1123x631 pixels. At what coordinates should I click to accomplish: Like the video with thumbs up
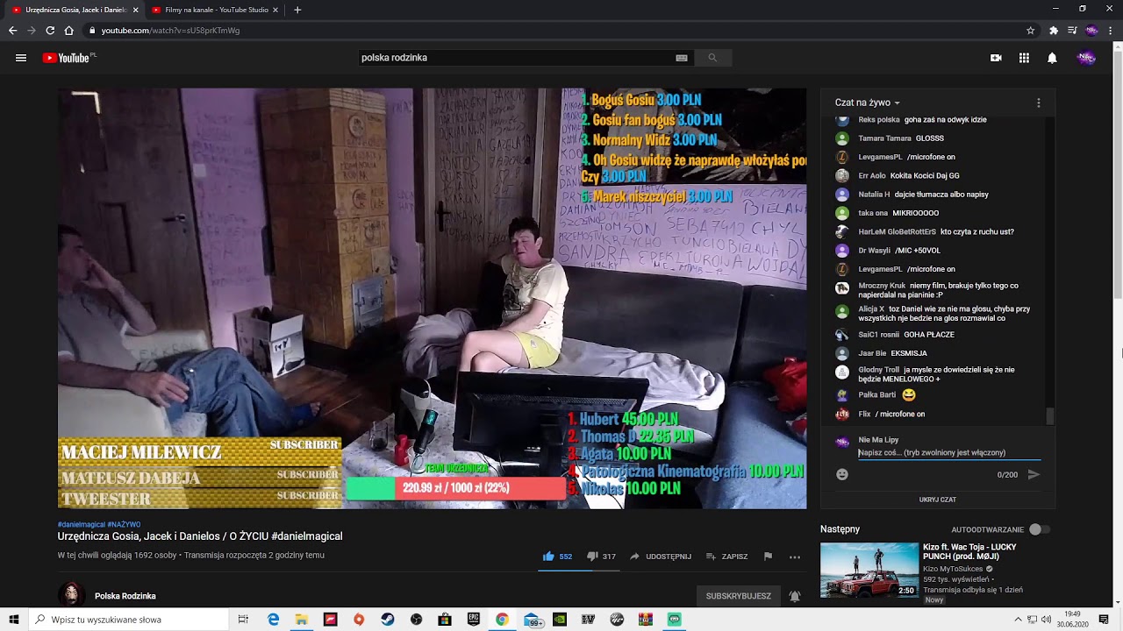[x=548, y=557]
